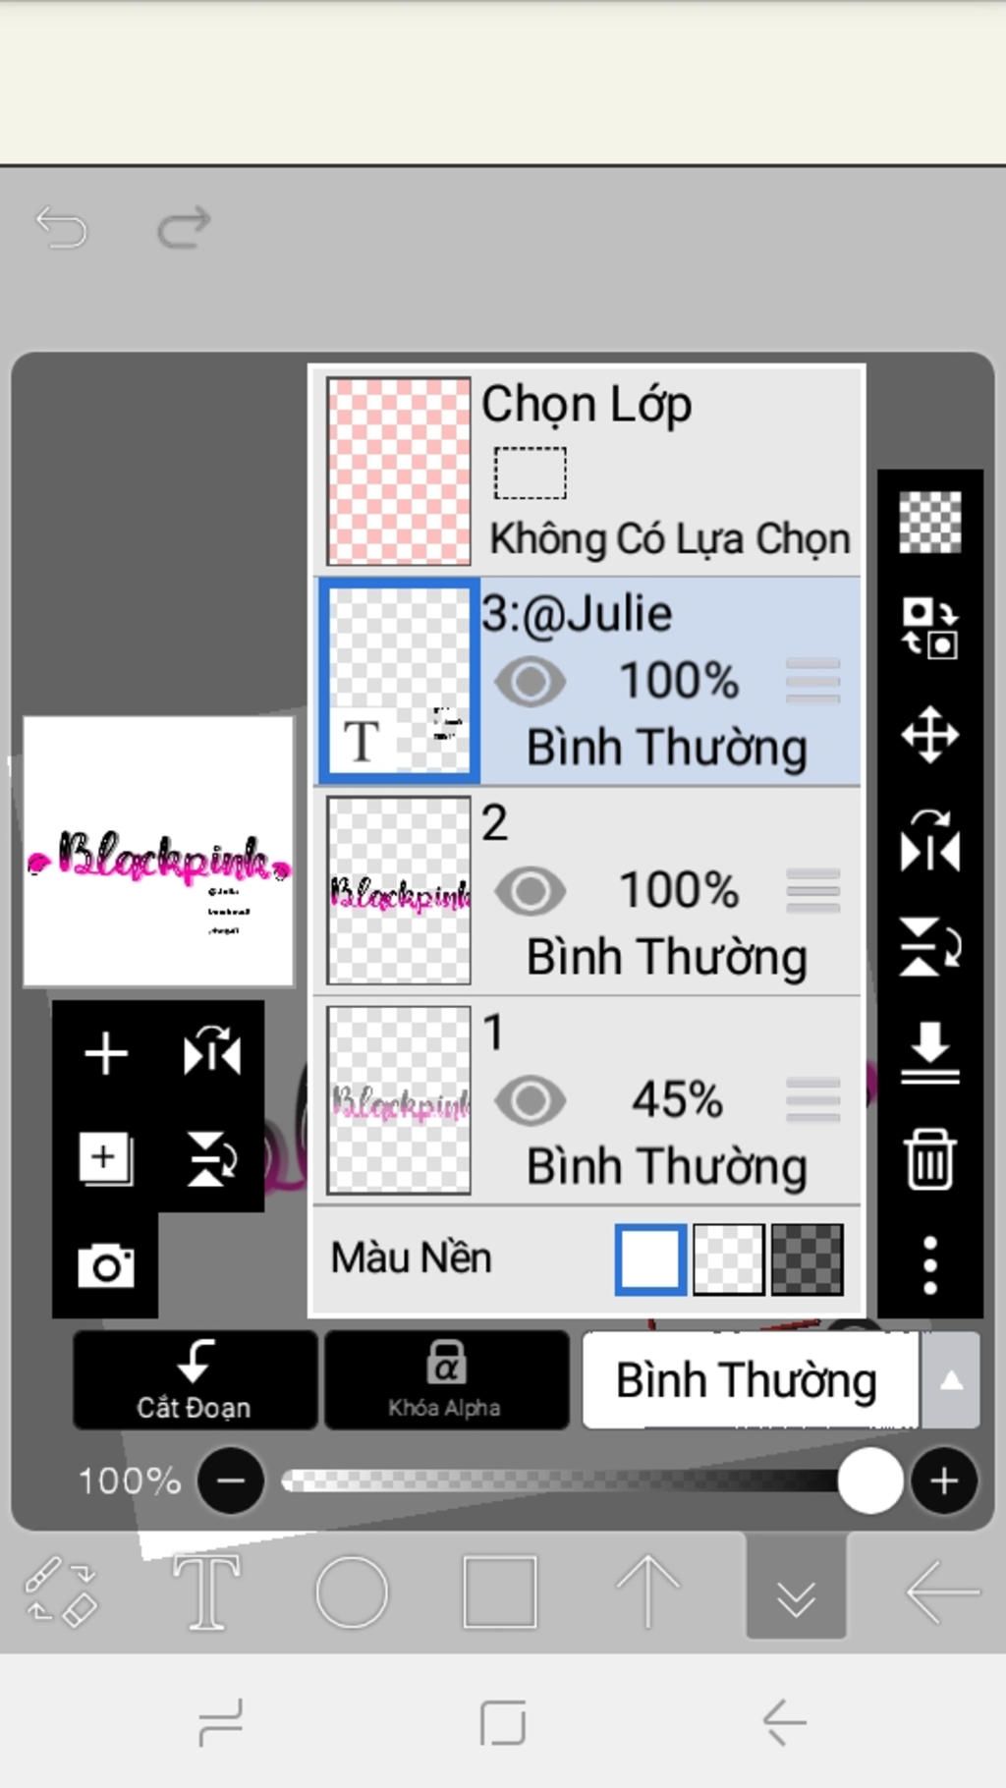Tap the add new layer plus icon
This screenshot has height=1788, width=1006.
(x=106, y=1054)
